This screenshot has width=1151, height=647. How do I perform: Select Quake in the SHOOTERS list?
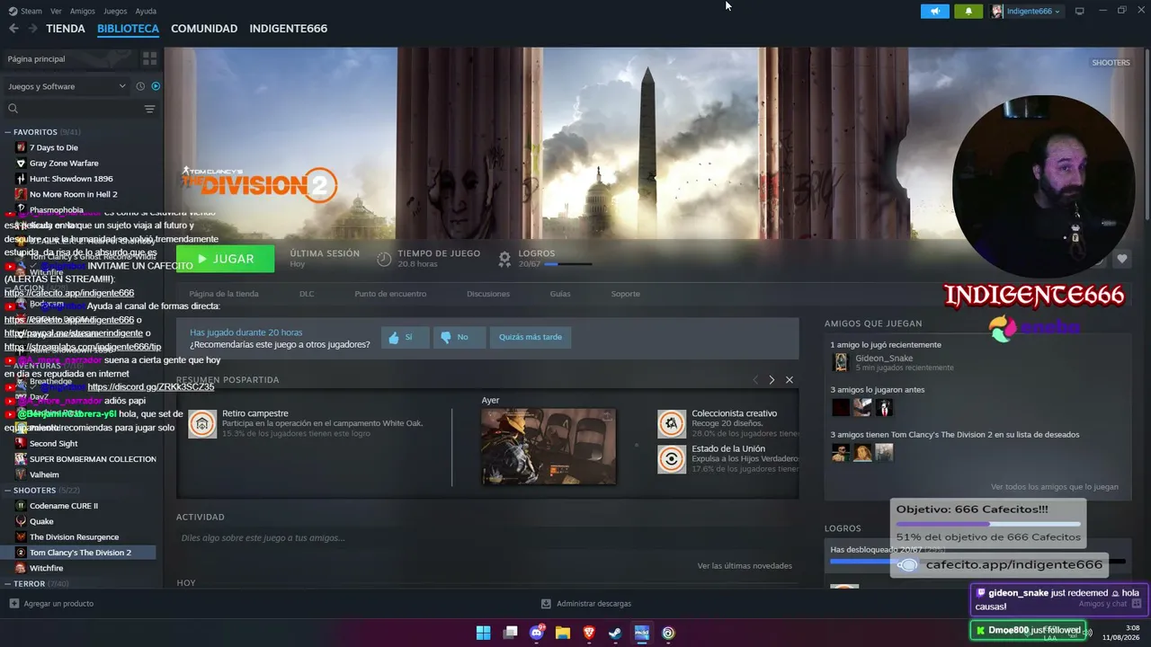click(x=41, y=521)
